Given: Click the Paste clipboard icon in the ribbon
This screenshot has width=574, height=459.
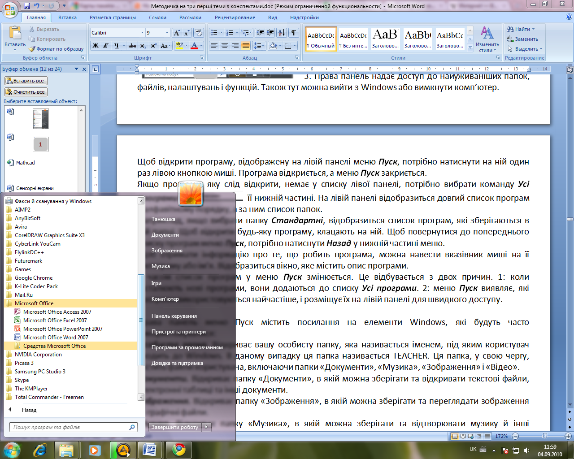Looking at the screenshot, I should [15, 33].
